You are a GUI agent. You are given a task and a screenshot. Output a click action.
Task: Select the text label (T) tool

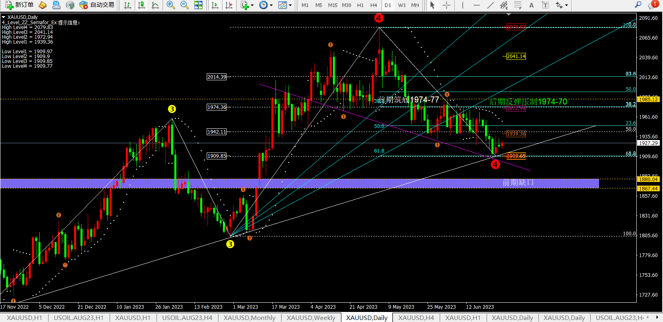[x=545, y=5]
